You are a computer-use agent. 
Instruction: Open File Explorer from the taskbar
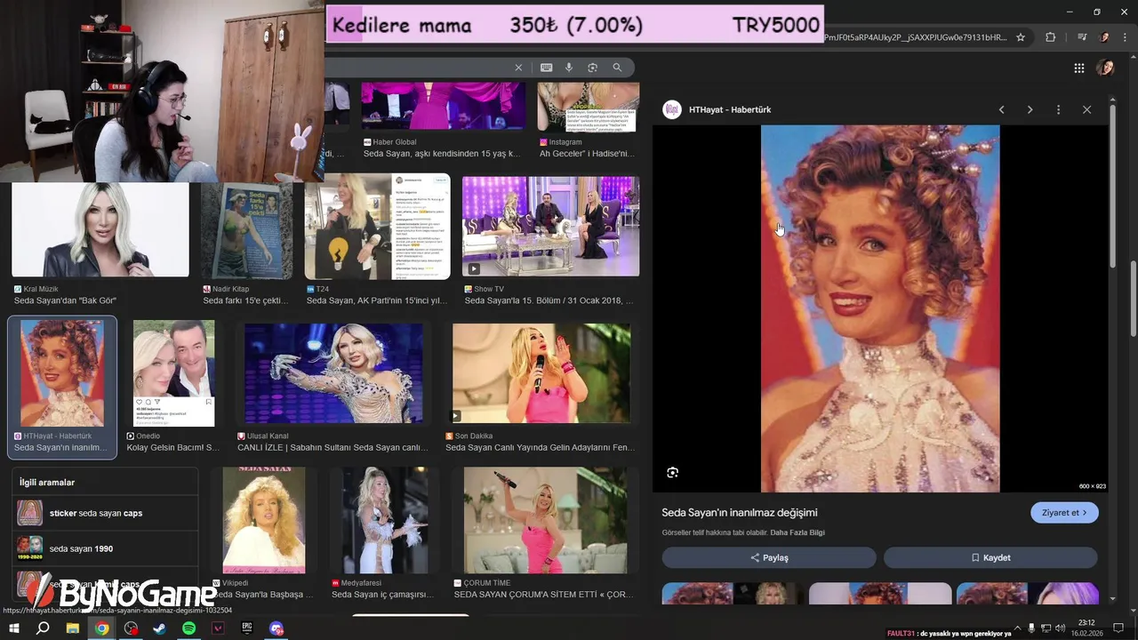pyautogui.click(x=73, y=628)
